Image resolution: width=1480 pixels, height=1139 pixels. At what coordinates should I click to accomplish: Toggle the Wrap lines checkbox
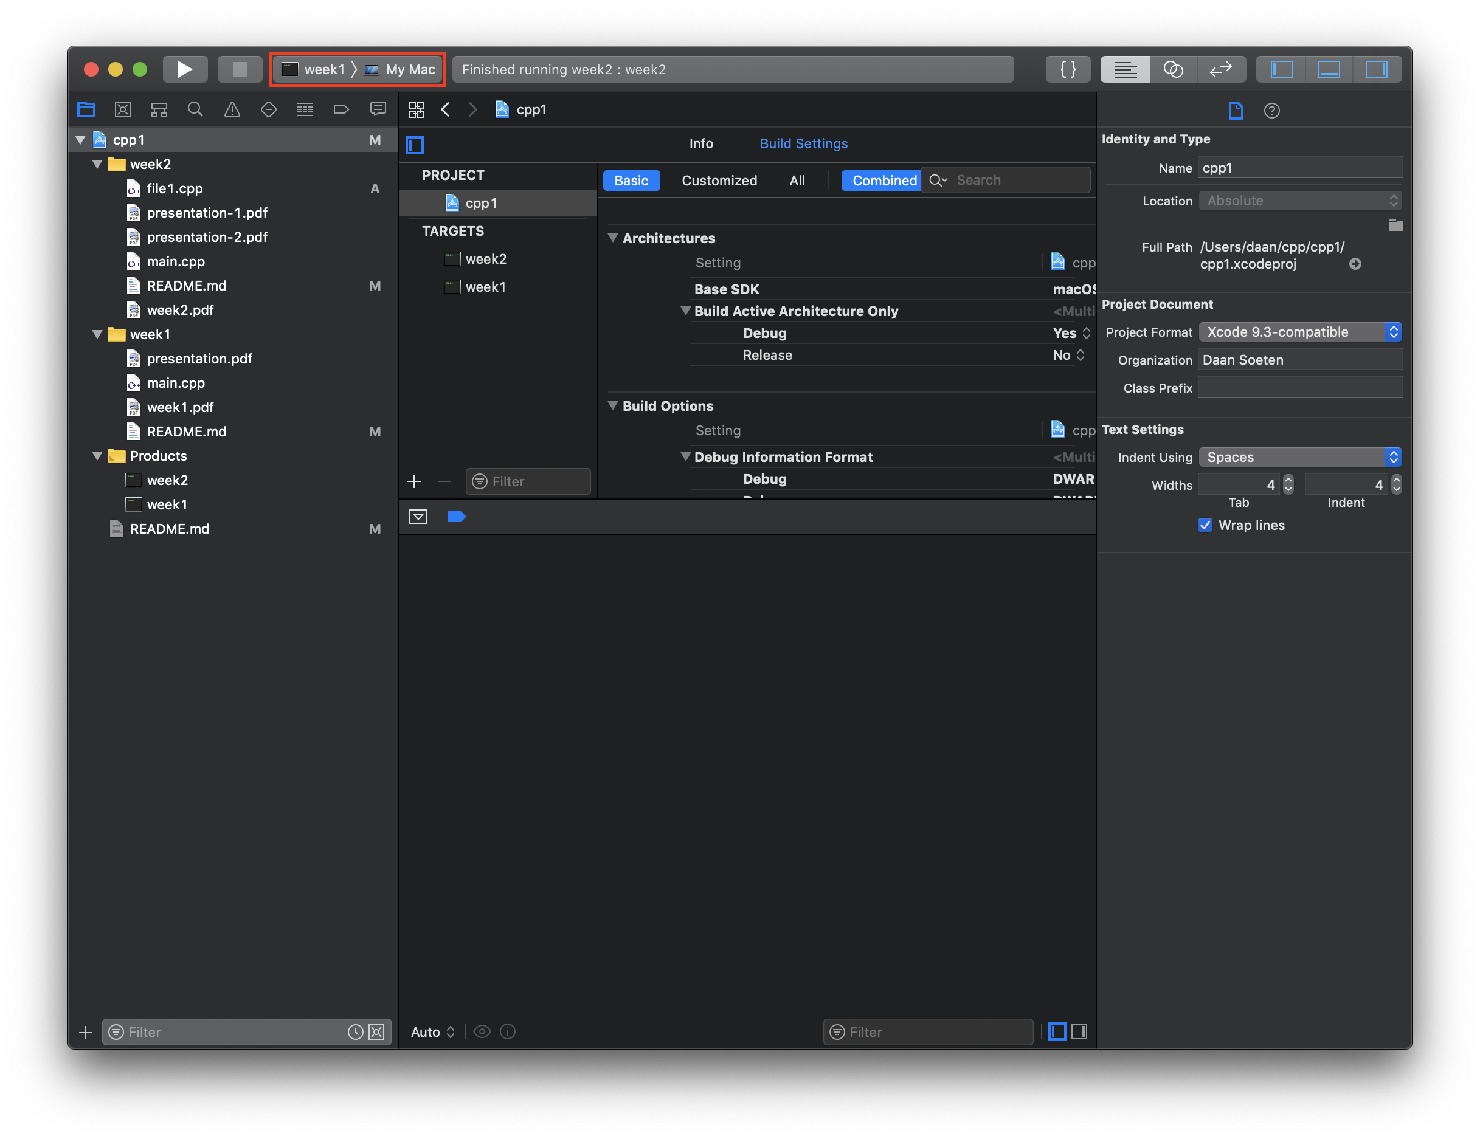tap(1205, 525)
